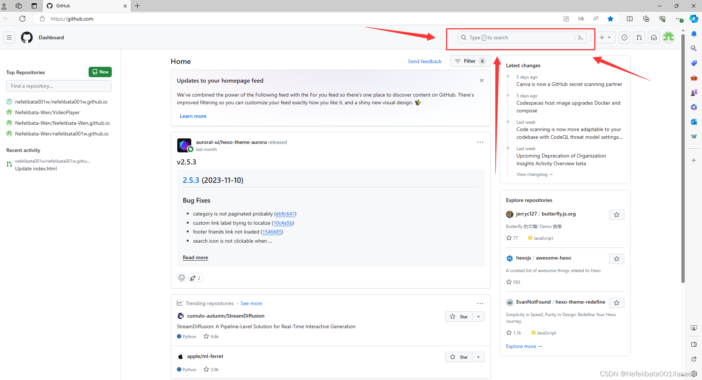This screenshot has width=702, height=380.
Task: Add a new tab with plus button
Action: pos(138,6)
